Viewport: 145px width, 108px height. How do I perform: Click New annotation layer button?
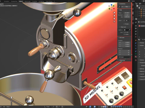126,7
